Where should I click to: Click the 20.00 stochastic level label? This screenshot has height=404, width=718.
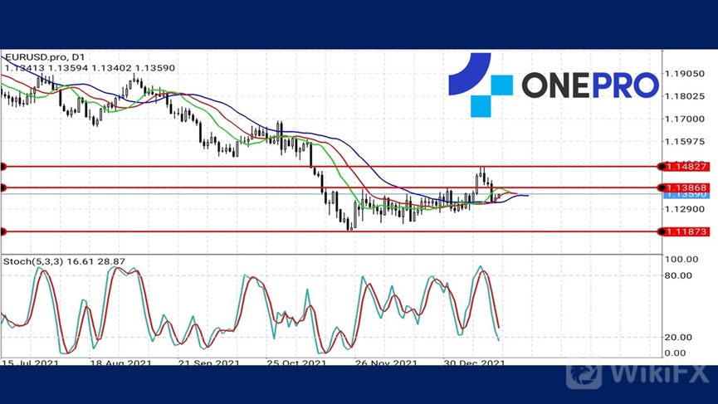click(x=680, y=337)
